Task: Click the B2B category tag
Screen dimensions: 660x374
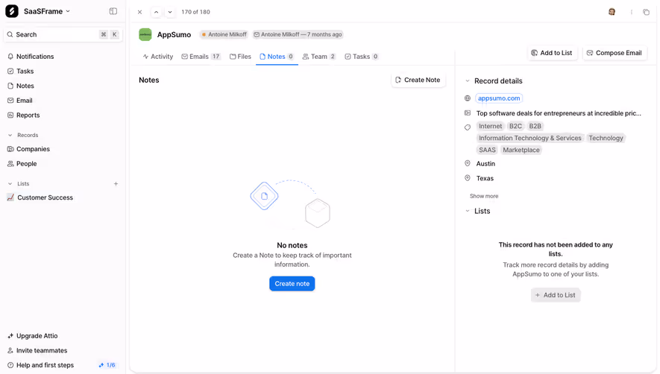Action: click(x=535, y=126)
